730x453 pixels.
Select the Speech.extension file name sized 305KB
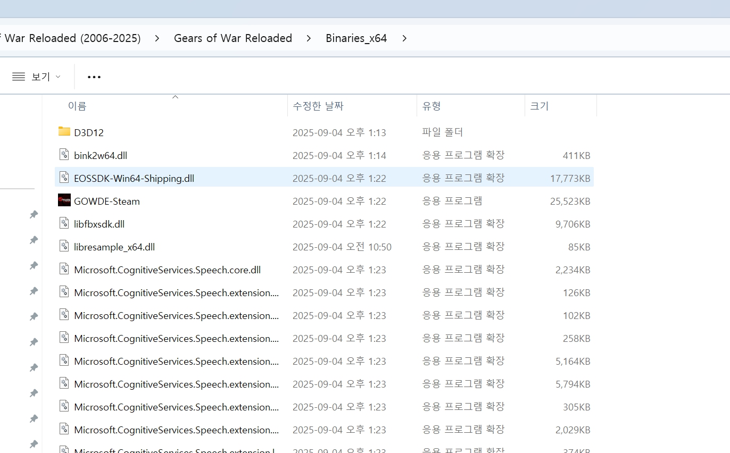[177, 407]
